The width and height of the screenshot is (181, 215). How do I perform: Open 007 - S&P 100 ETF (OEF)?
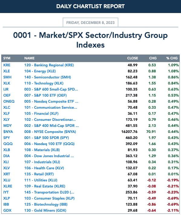pos(45,95)
